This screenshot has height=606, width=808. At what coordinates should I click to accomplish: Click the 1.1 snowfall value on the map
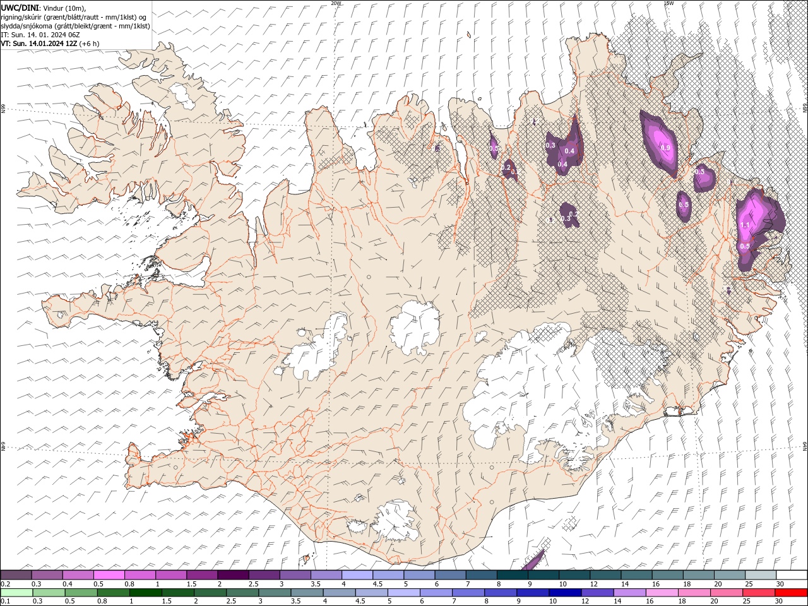745,225
